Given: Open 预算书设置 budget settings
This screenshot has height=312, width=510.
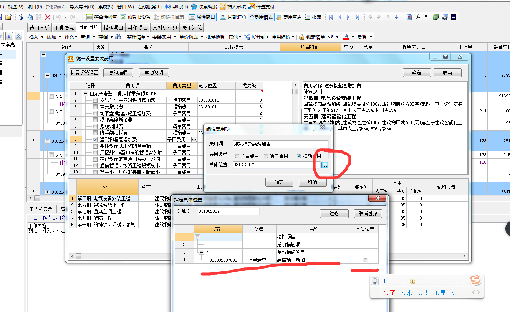Looking at the screenshot, I should tap(135, 17).
